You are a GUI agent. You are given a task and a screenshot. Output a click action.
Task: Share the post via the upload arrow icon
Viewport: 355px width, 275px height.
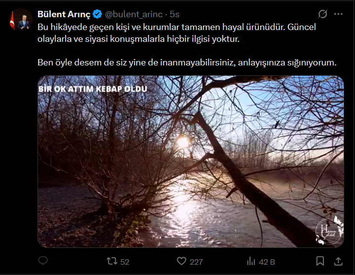pyautogui.click(x=339, y=261)
